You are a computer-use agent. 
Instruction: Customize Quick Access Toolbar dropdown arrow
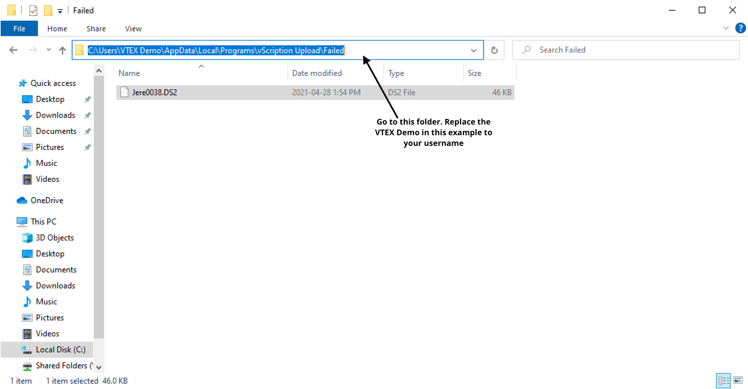tap(60, 11)
